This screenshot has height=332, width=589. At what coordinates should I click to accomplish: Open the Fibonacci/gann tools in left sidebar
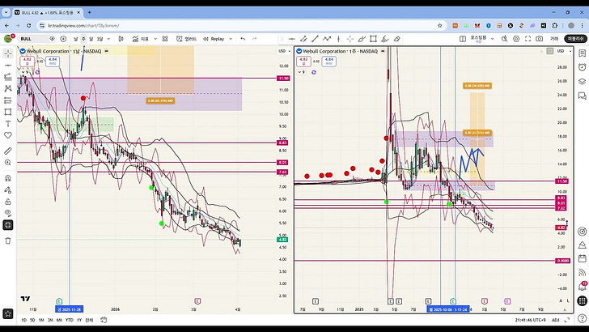pos(8,77)
